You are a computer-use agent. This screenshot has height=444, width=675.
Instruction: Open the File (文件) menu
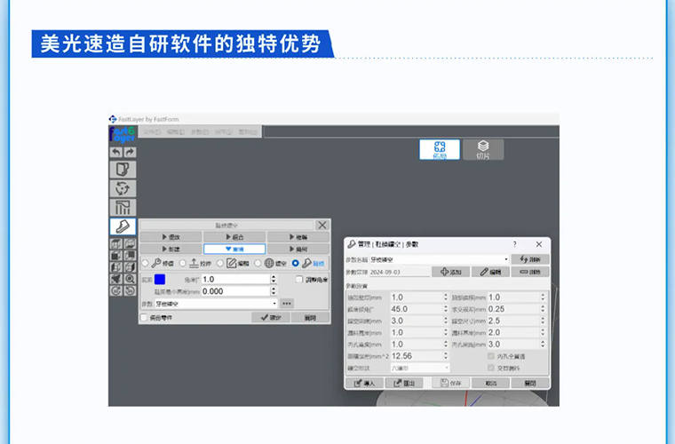[152, 131]
